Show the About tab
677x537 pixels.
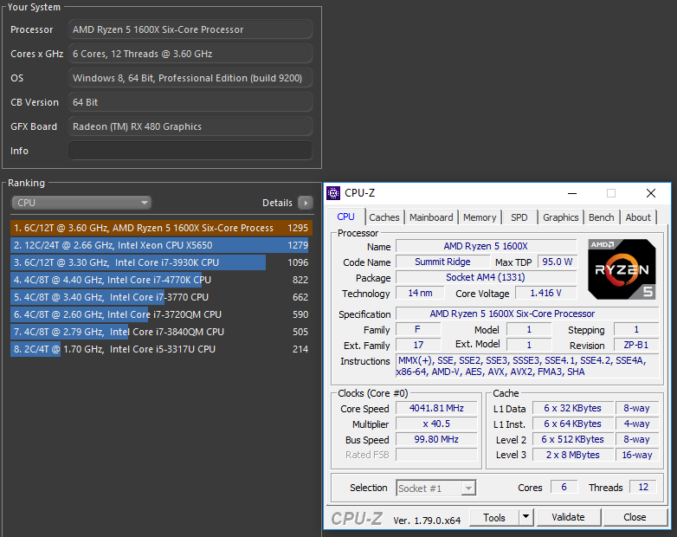(638, 217)
